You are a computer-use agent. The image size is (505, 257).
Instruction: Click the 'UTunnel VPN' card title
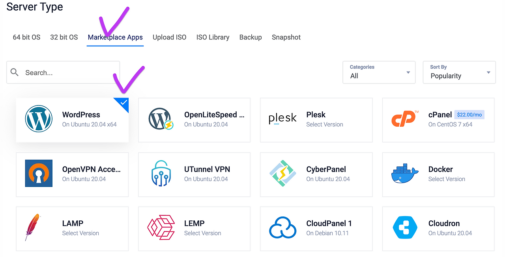(207, 169)
